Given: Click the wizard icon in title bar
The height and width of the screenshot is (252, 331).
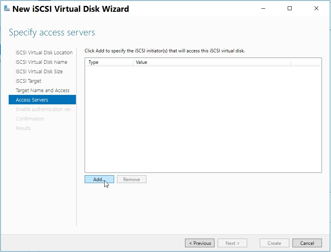Looking at the screenshot, I should tap(7, 9).
